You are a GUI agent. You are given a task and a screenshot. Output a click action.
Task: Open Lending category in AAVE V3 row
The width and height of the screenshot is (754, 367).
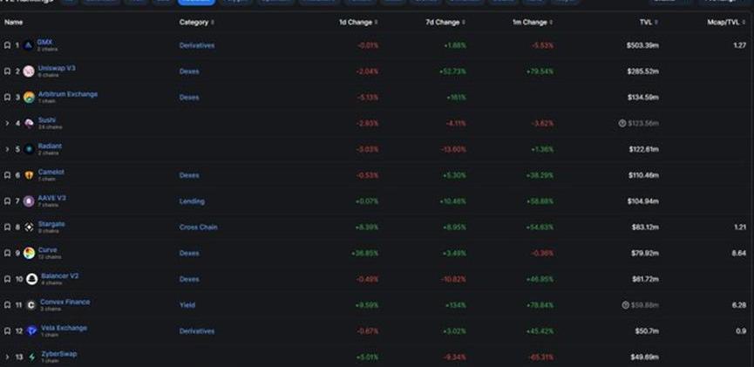[x=192, y=201]
